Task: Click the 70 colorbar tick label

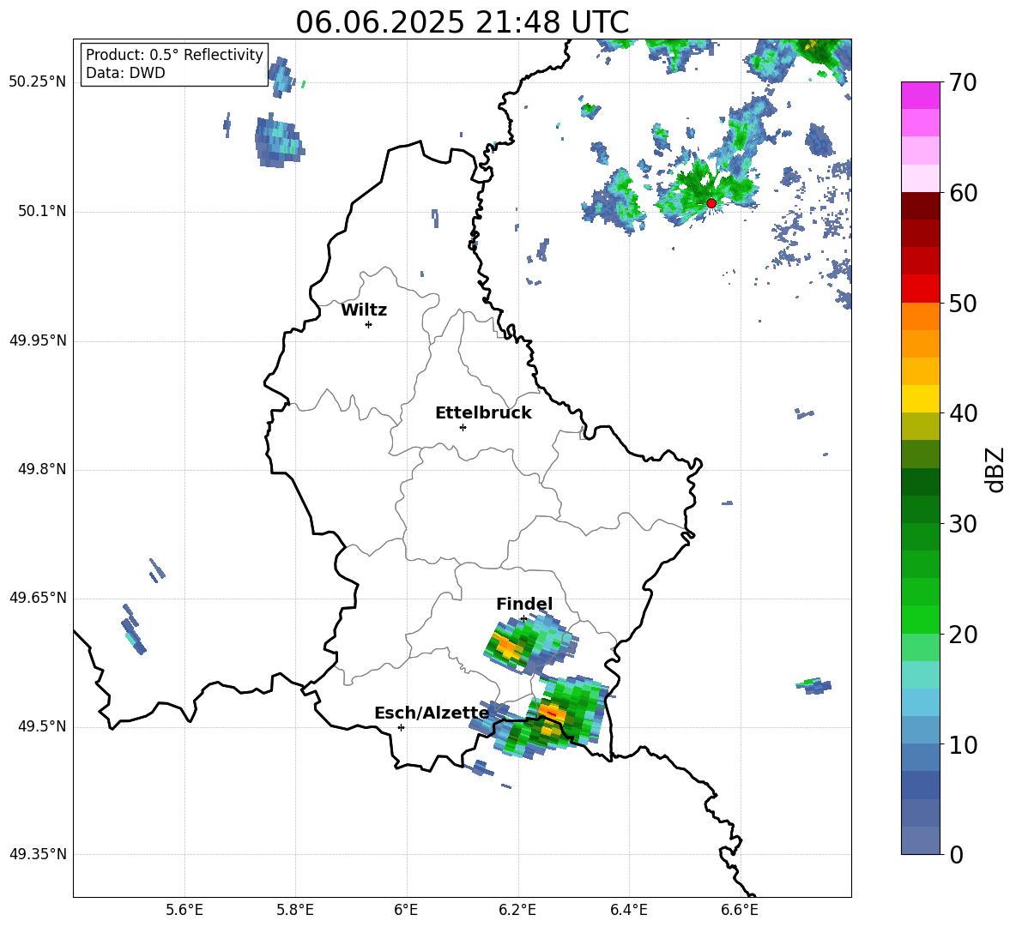Action: click(962, 83)
